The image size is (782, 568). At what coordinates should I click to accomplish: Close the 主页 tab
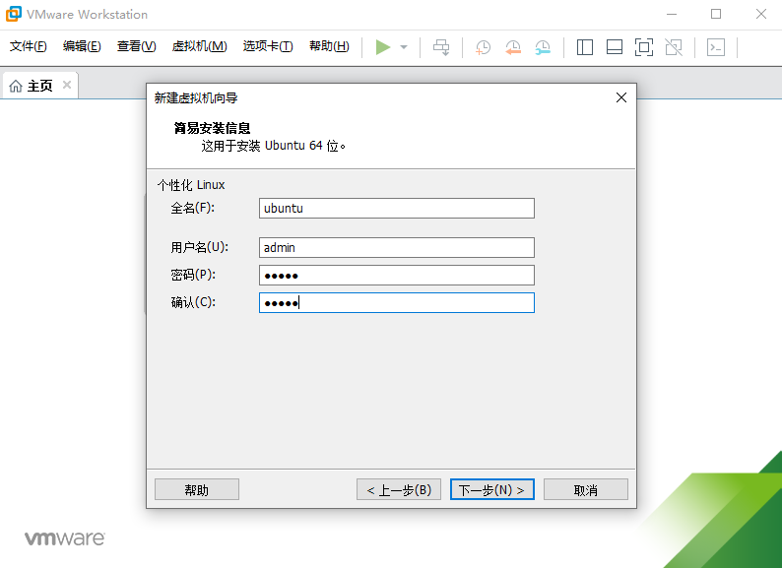[x=67, y=86]
